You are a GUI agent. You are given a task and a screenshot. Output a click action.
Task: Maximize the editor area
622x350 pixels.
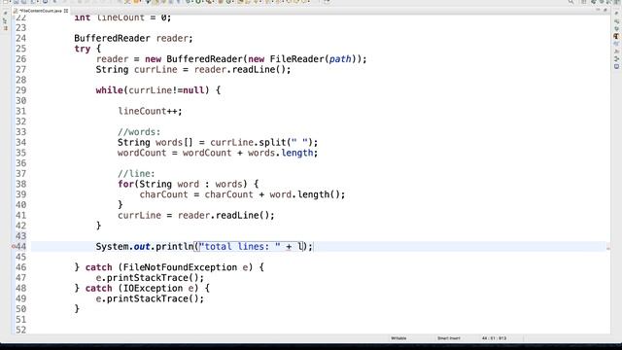605,10
